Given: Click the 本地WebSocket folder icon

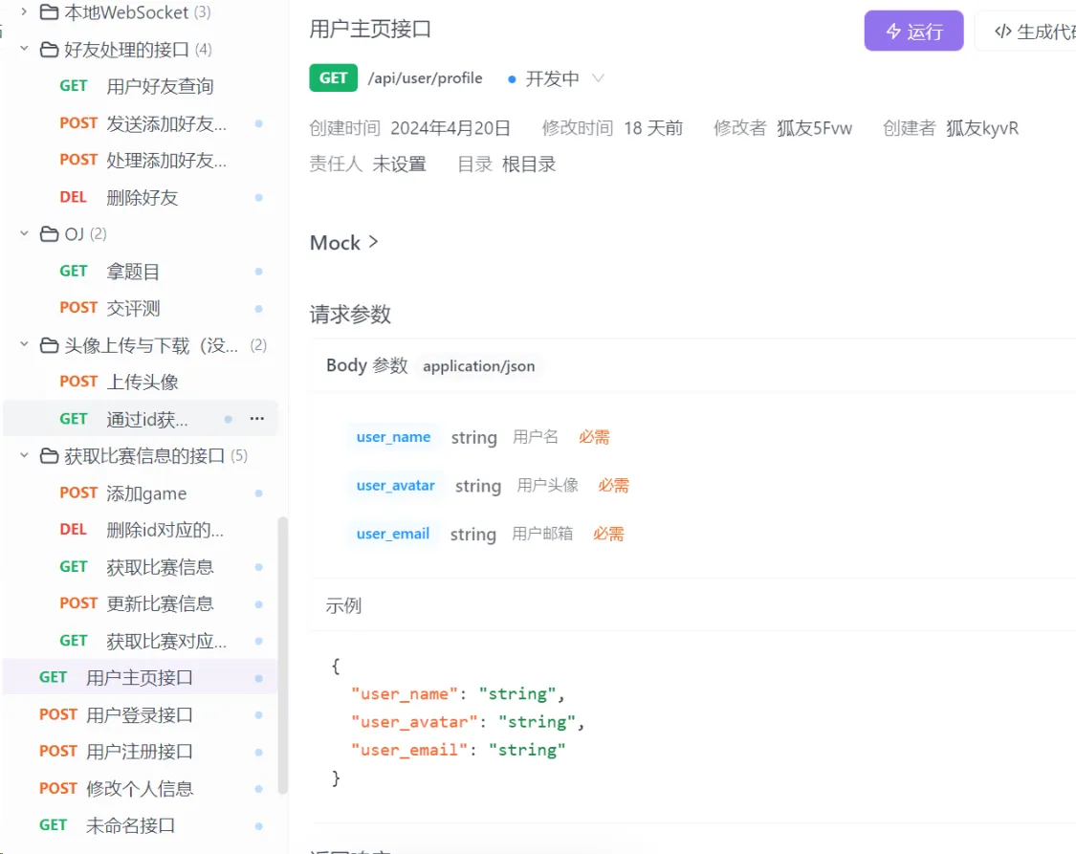Looking at the screenshot, I should pyautogui.click(x=49, y=11).
